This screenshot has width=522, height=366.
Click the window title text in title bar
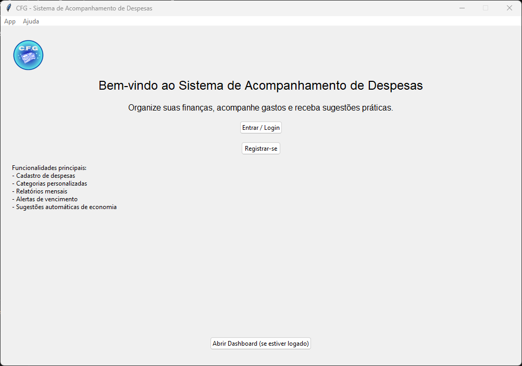[84, 8]
